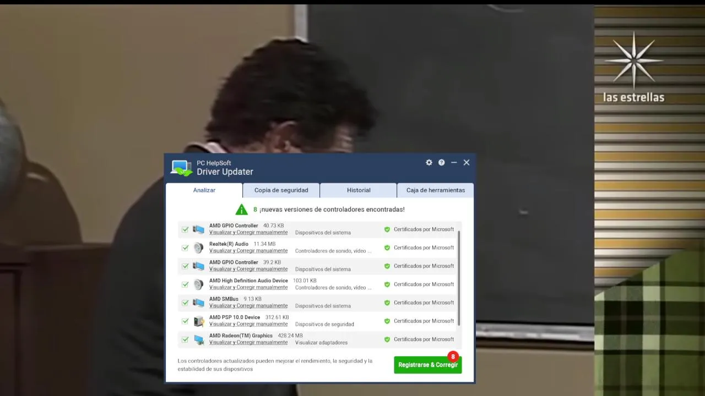Click the green shield in the AMD Radeon(TM) Graphics row

(x=387, y=339)
